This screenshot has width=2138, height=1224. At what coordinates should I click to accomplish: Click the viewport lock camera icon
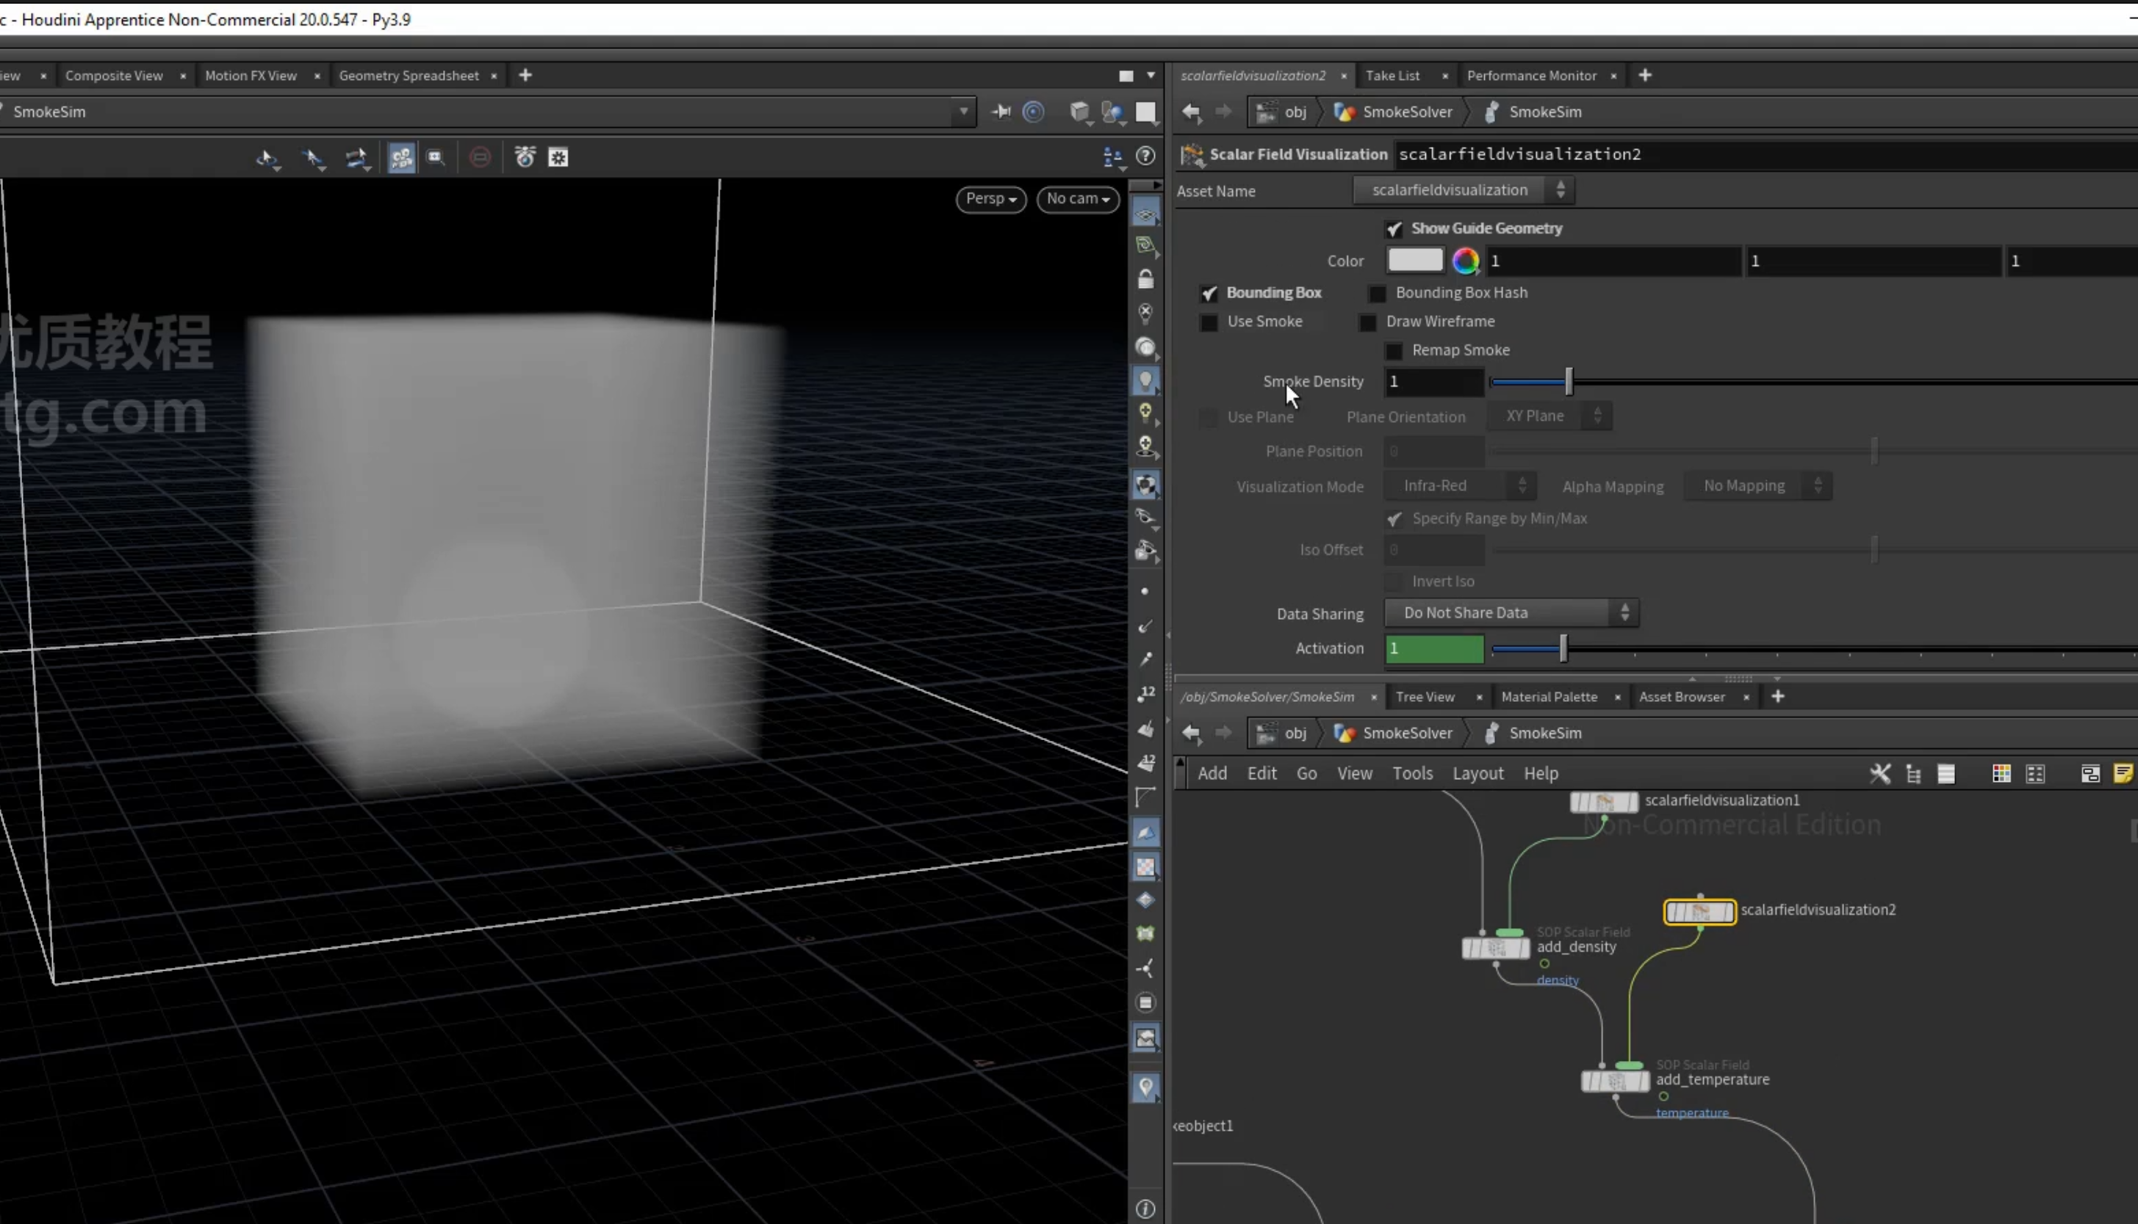click(1145, 278)
